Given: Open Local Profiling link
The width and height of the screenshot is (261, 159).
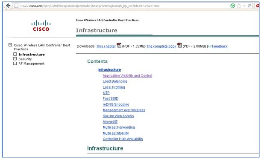Looking at the screenshot, I should pyautogui.click(x=114, y=87).
